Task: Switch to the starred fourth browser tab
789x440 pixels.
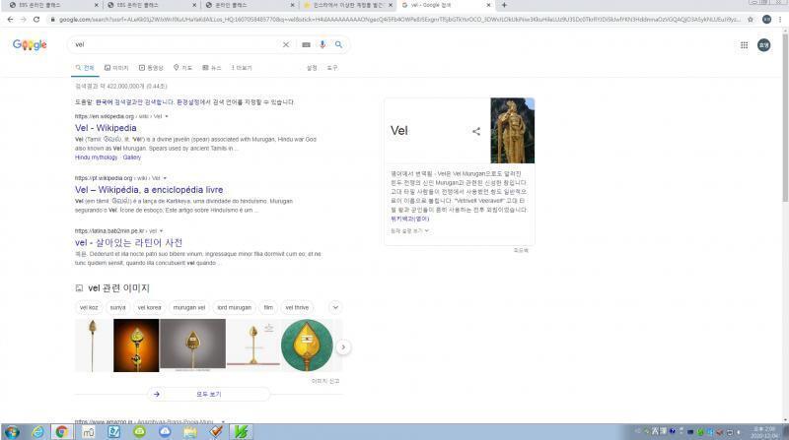Action: [x=346, y=5]
